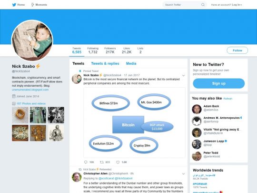Follow Nick Szabo with the Follow button
257x193 pixels.
pyautogui.click(x=237, y=51)
